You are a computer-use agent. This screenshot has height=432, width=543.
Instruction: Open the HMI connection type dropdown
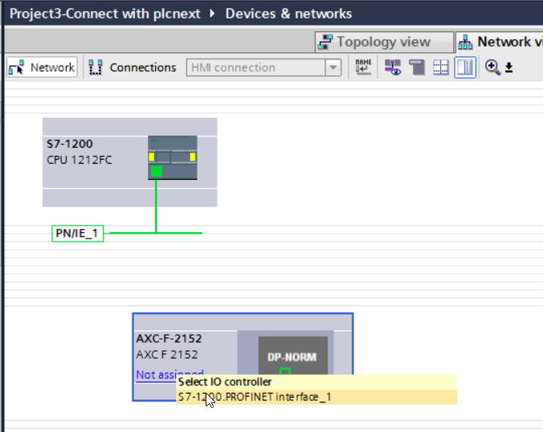[x=333, y=67]
